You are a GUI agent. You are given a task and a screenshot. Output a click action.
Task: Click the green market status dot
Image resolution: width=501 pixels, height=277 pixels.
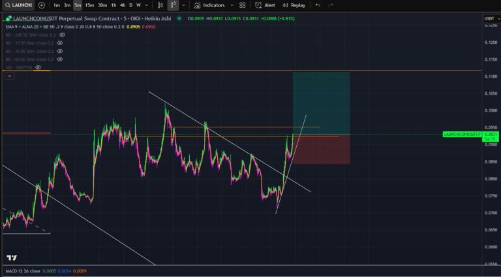pos(179,18)
